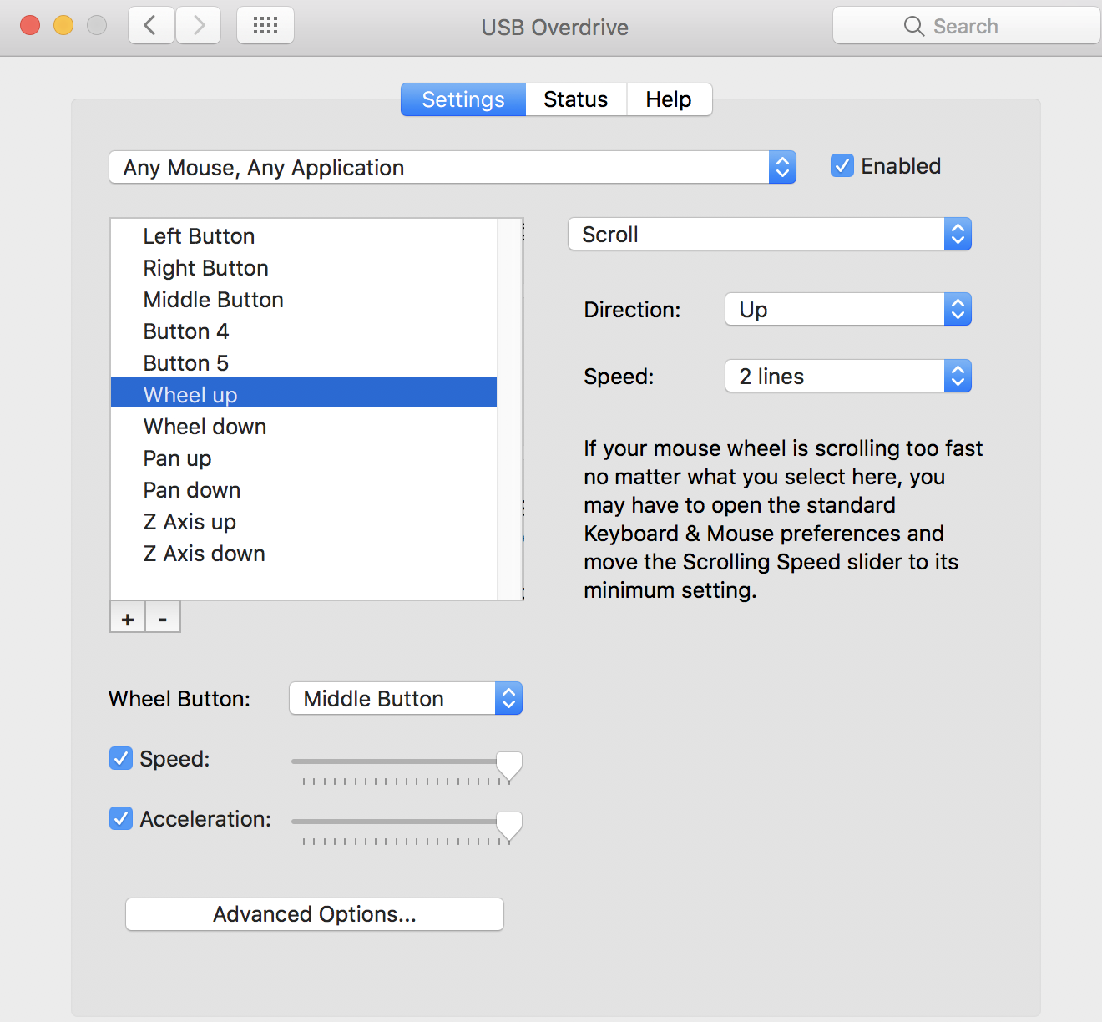Click the button list scrollbar track
Viewport: 1102px width, 1022px height.
[x=509, y=409]
